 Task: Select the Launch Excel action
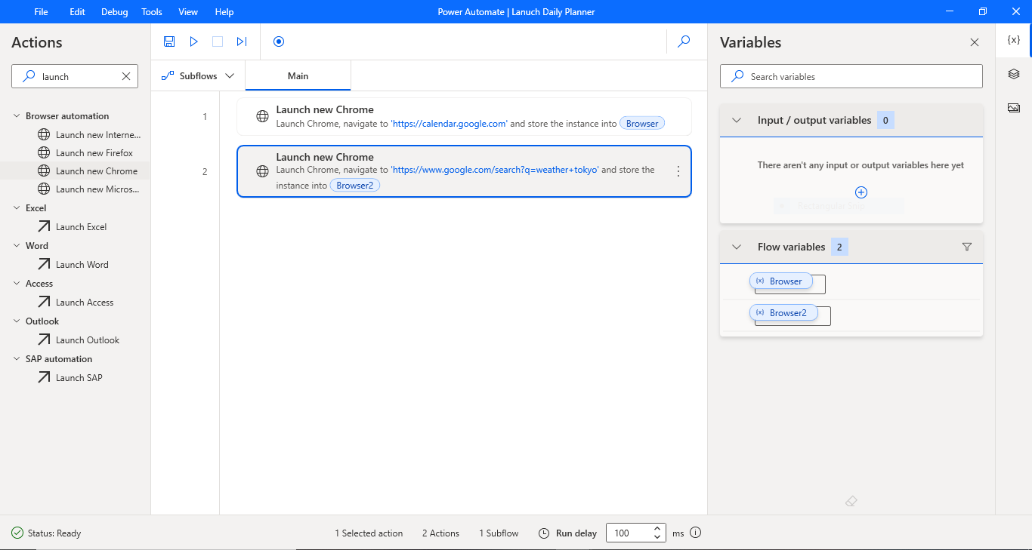coord(72,226)
